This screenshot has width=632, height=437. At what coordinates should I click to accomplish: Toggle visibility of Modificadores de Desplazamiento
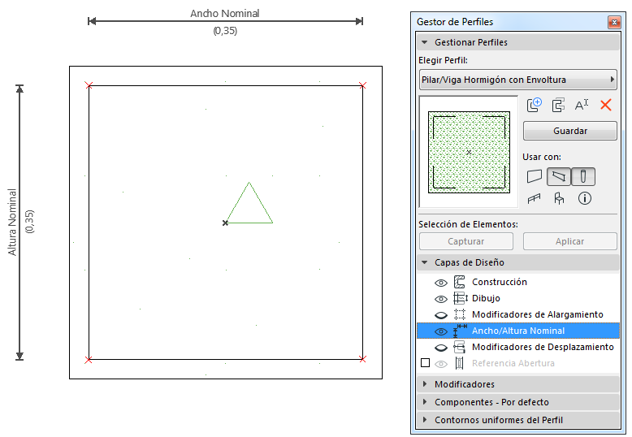point(441,348)
